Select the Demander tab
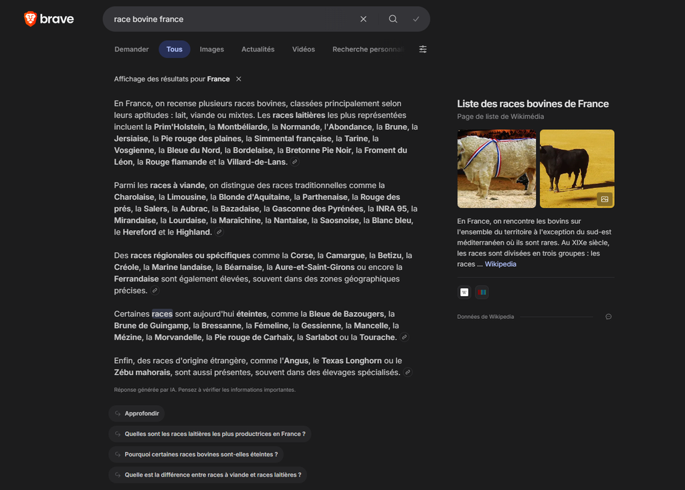685x490 pixels. pyautogui.click(x=132, y=49)
